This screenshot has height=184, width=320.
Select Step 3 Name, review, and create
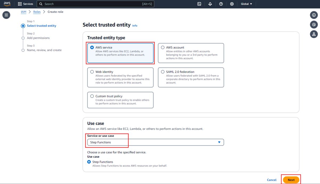tap(44, 50)
